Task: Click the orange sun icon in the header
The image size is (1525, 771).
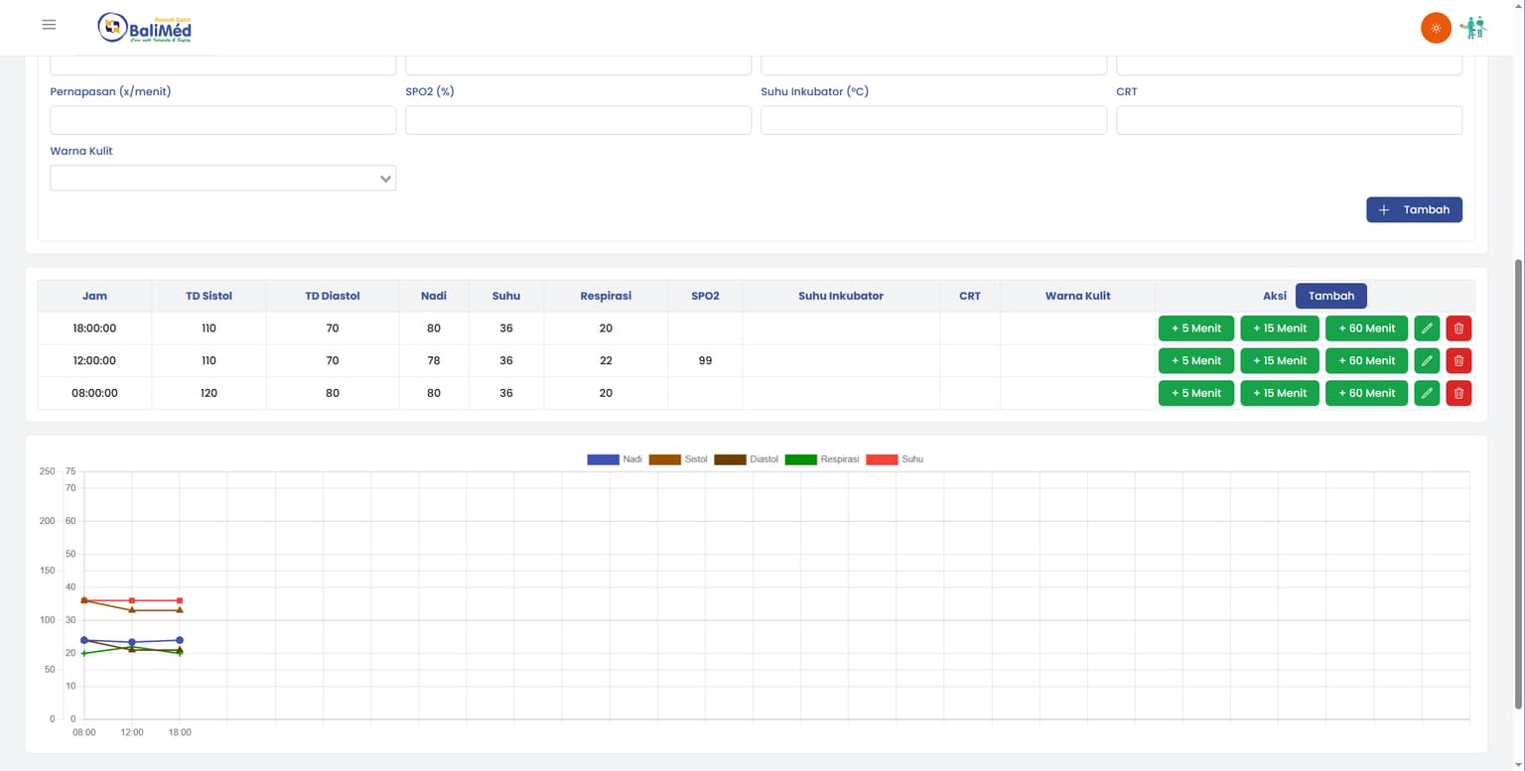Action: (x=1436, y=27)
